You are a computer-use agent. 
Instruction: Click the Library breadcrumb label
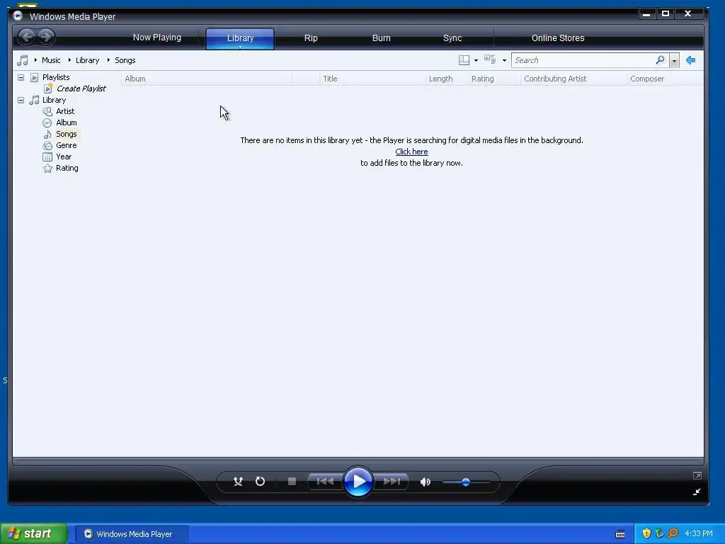point(87,60)
